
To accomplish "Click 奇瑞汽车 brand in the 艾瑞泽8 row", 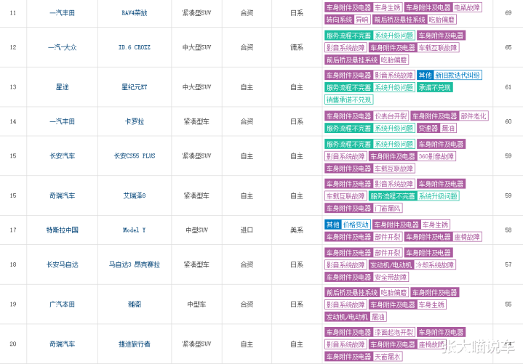I will [x=62, y=195].
